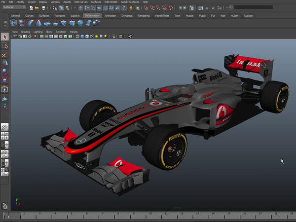
Task: Click the question mark selection mask
Action: 124,8
